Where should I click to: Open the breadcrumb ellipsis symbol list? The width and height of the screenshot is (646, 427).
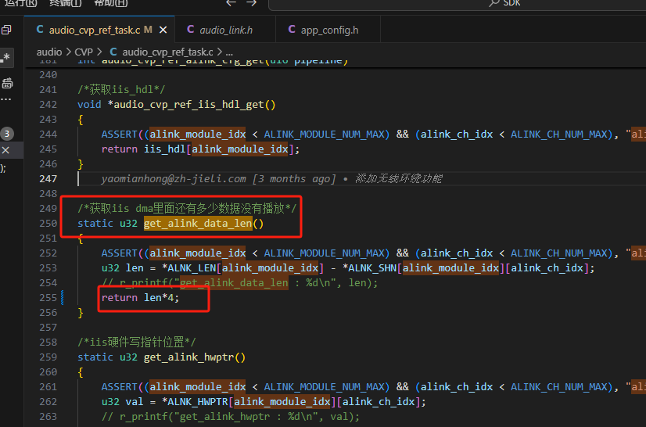coord(229,52)
